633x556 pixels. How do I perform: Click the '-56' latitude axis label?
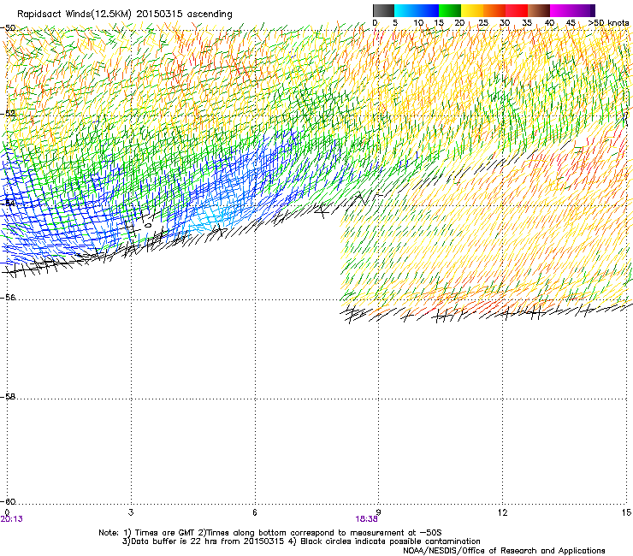click(x=9, y=297)
